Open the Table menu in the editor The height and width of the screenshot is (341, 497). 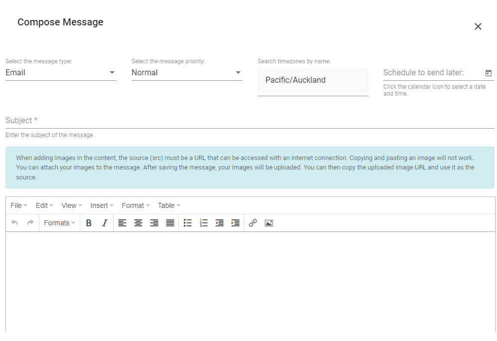click(x=169, y=205)
